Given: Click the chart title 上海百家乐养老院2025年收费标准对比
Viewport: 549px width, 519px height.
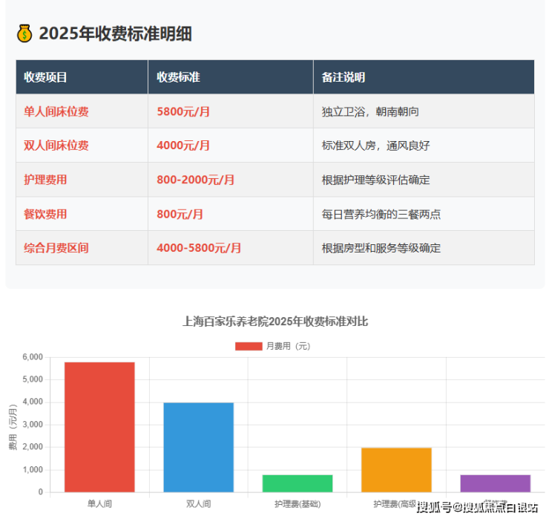Looking at the screenshot, I should coord(275,321).
